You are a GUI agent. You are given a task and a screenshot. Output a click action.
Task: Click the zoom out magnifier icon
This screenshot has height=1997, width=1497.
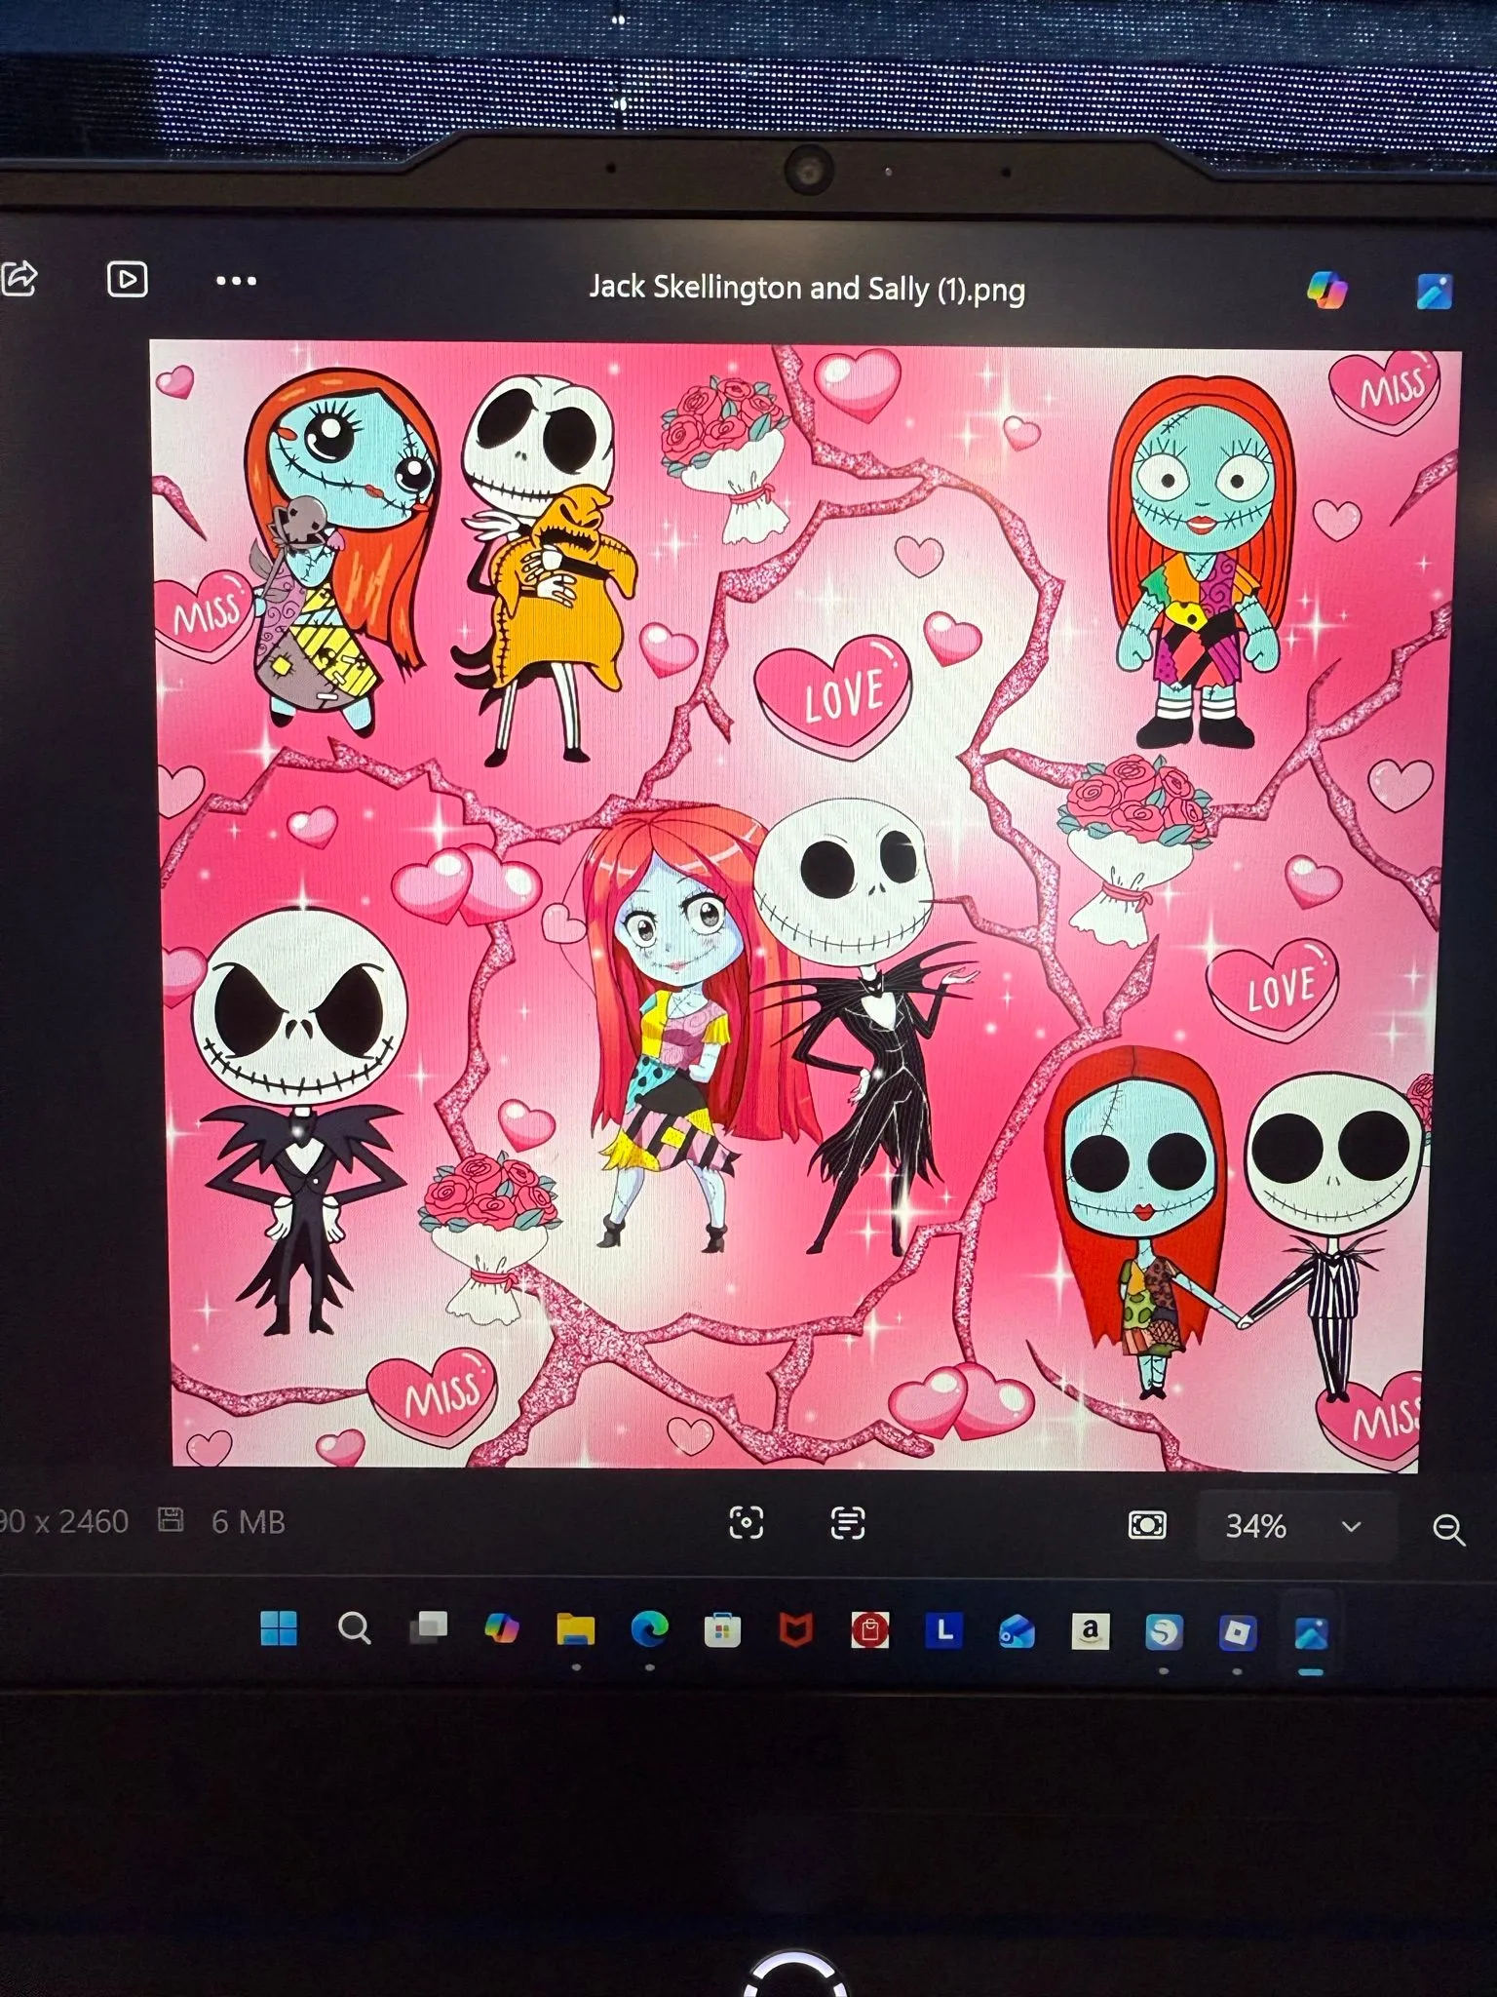click(x=1449, y=1530)
